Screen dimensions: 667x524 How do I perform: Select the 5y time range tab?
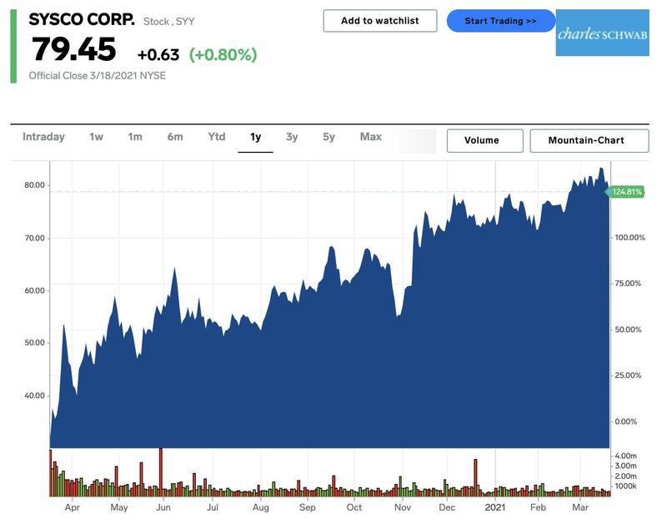tap(328, 137)
